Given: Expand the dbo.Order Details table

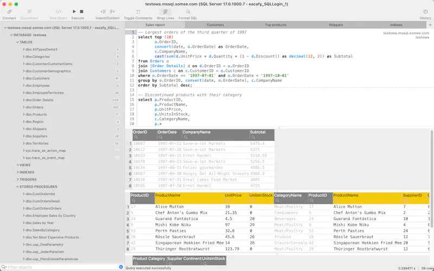Looking at the screenshot, I should click(x=24, y=100).
